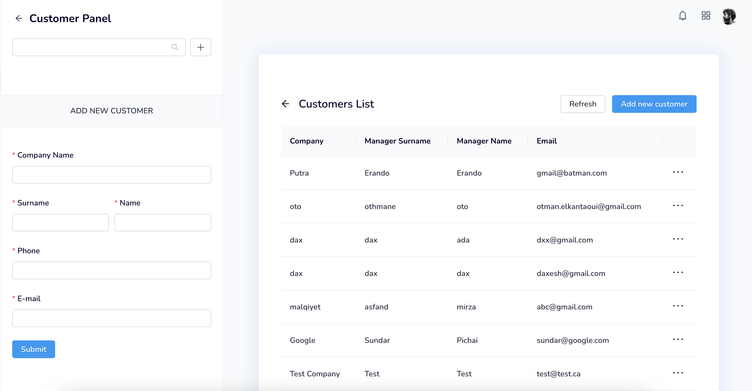Click the plus icon next to search field
Viewport: 752px width, 391px height.
[200, 47]
